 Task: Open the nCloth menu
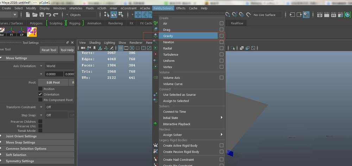point(102,8)
